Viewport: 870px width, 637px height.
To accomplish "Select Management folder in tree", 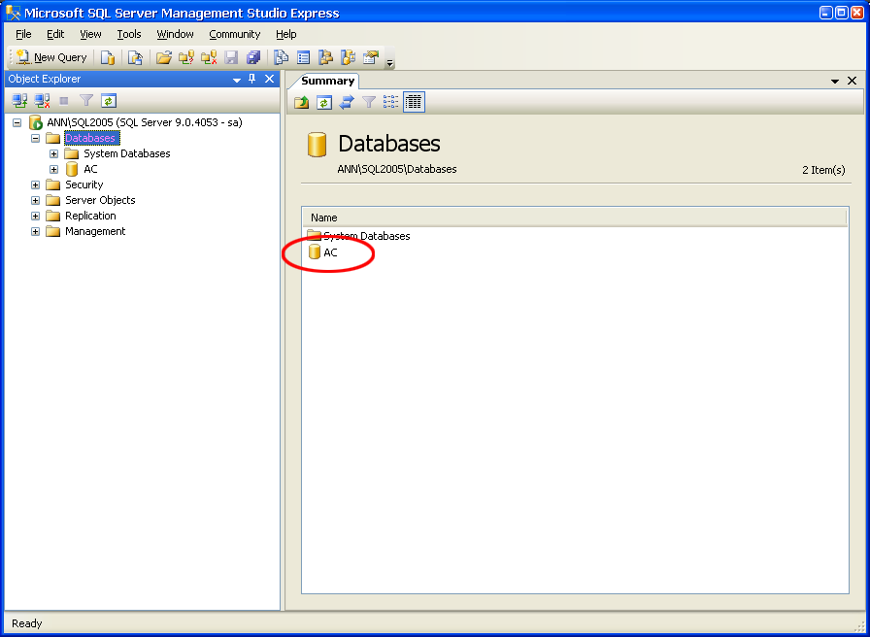I will pos(95,231).
